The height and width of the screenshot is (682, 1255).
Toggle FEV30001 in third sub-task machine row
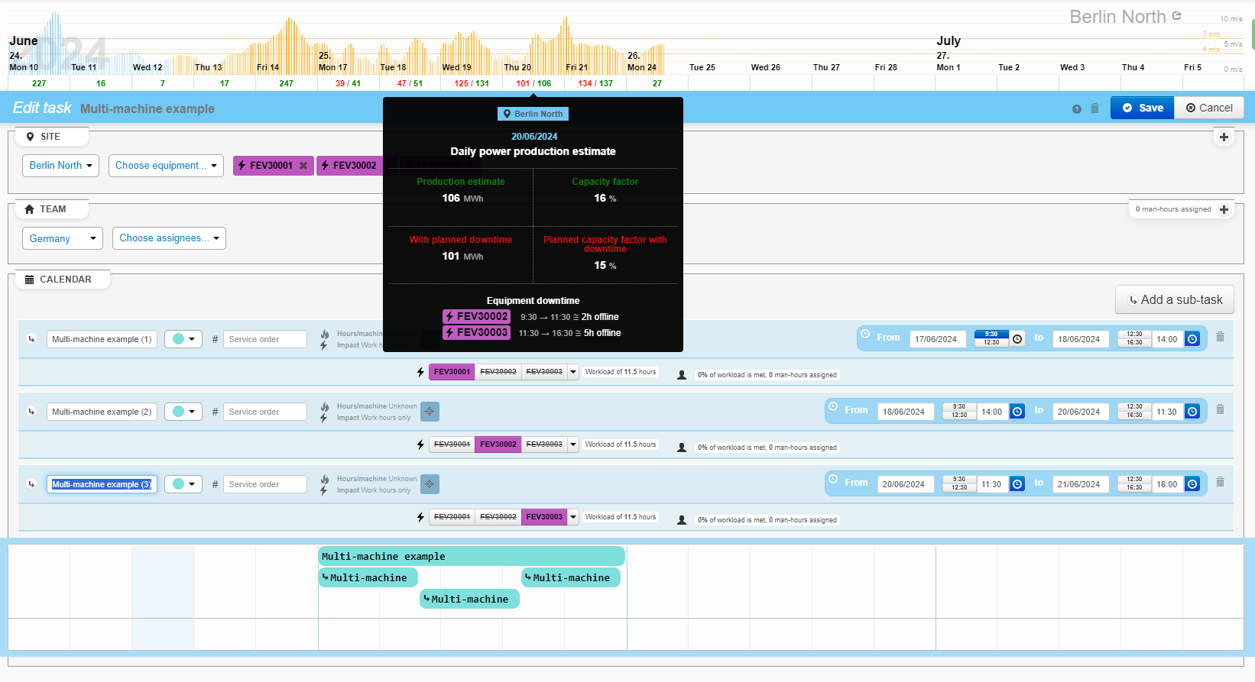(x=452, y=517)
